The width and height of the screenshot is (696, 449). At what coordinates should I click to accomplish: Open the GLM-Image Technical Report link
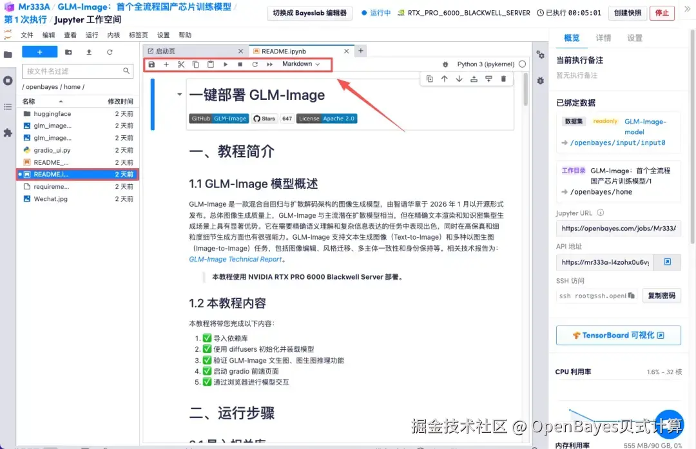[x=235, y=260]
